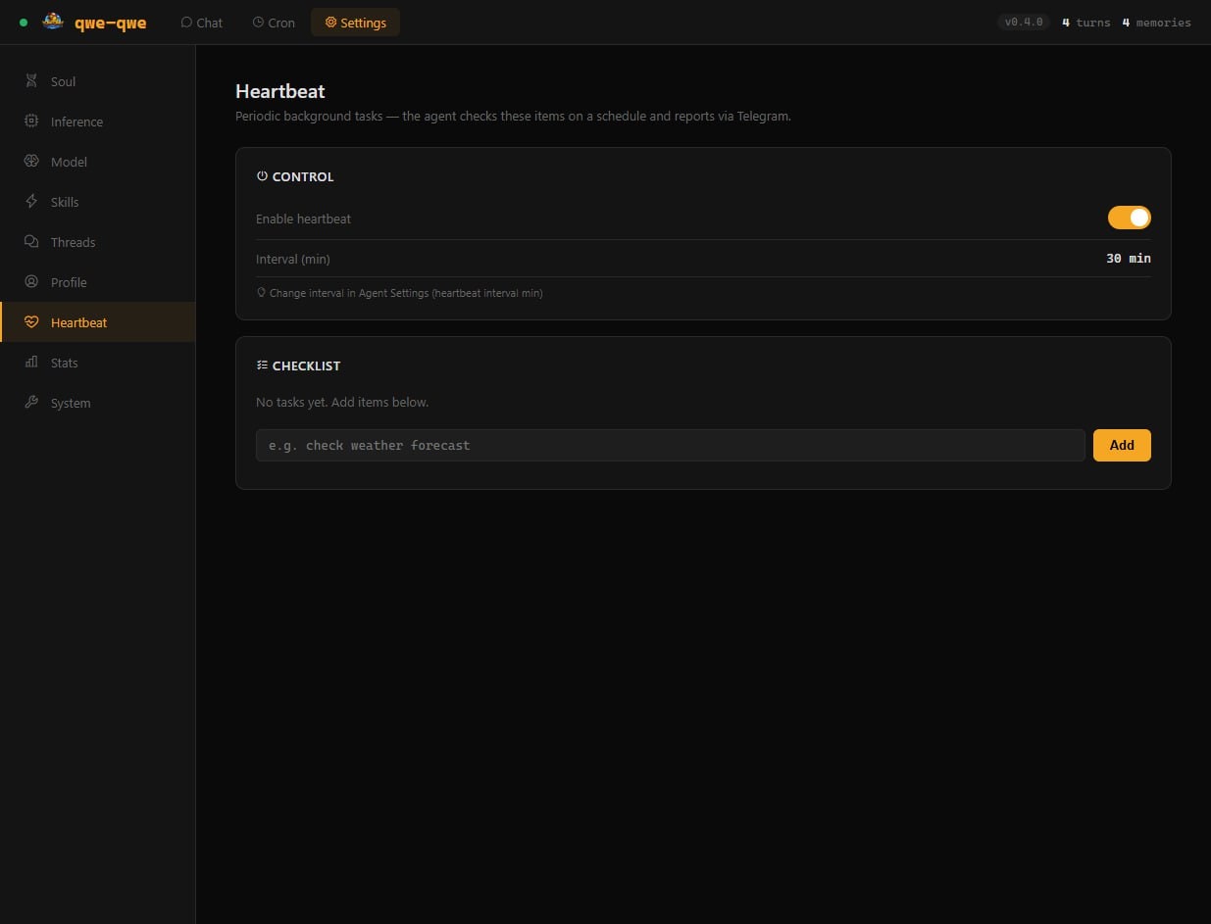Click the Model brain icon
Image resolution: width=1211 pixels, height=924 pixels.
(31, 162)
